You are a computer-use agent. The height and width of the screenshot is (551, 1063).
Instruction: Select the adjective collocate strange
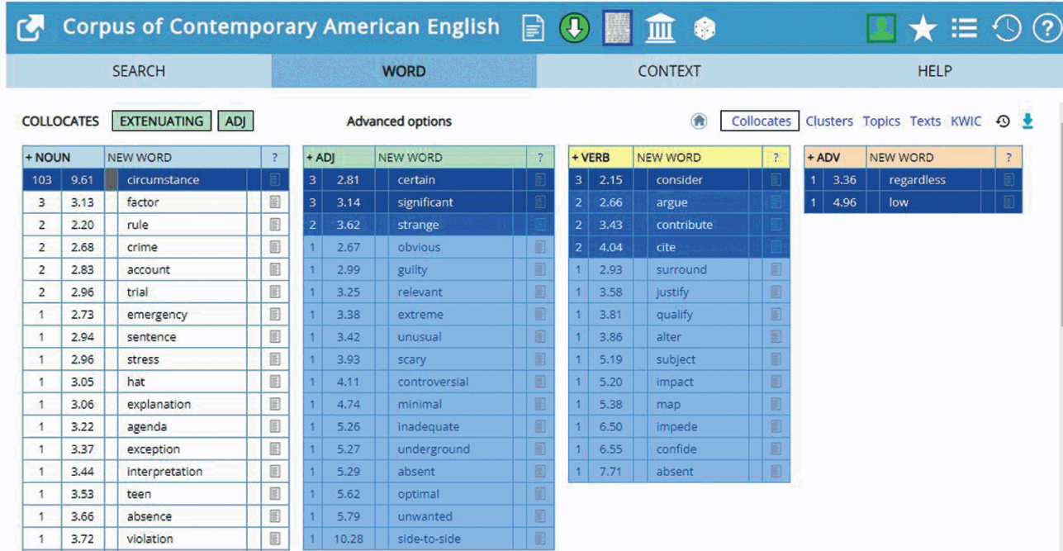coord(418,225)
